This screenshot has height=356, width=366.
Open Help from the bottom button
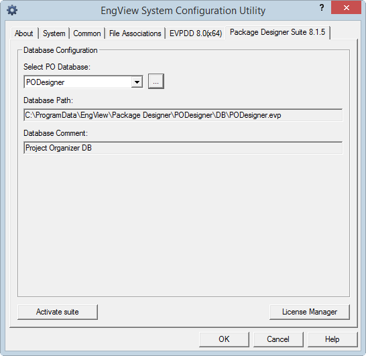(x=332, y=339)
